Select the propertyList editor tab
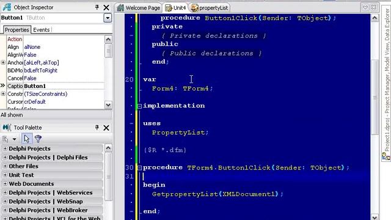391x220 pixels. tap(210, 8)
